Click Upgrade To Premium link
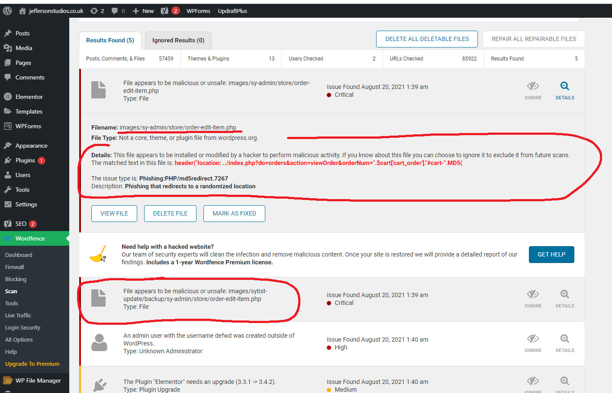612x393 pixels. coord(32,364)
